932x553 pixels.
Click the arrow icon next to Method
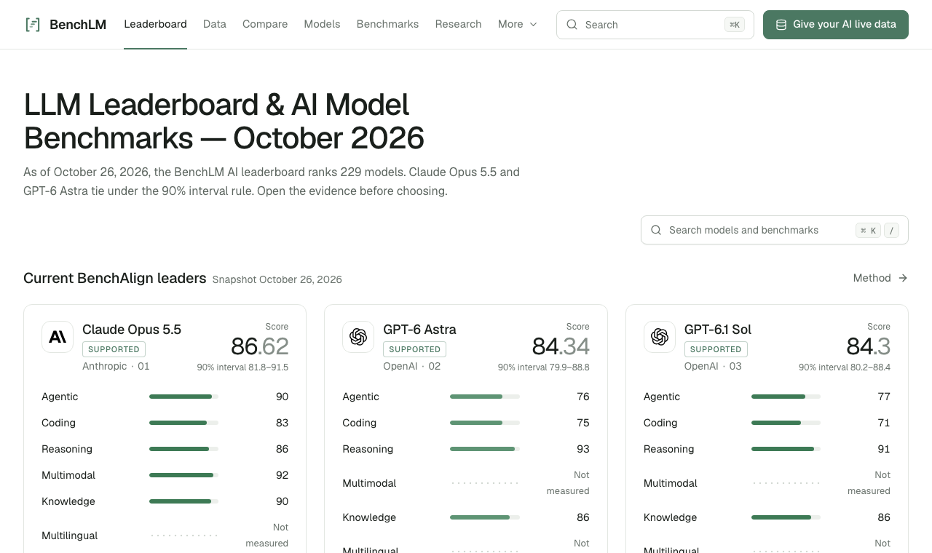pos(903,278)
